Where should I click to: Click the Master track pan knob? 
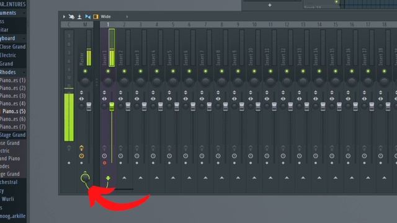pos(86,81)
